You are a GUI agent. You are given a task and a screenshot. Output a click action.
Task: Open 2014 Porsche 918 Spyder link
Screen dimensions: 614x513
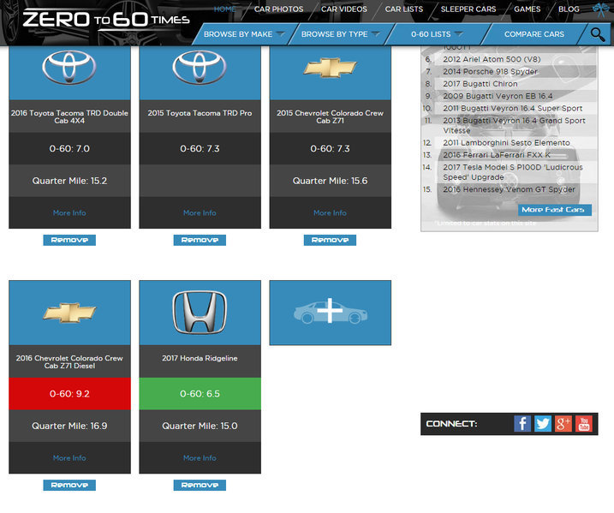[491, 72]
